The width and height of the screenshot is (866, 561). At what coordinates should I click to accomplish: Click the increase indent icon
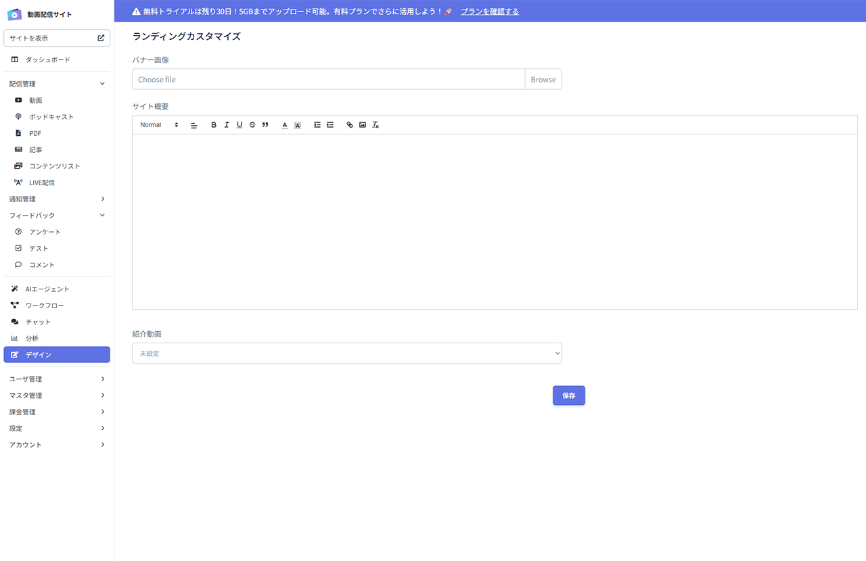[x=330, y=125]
